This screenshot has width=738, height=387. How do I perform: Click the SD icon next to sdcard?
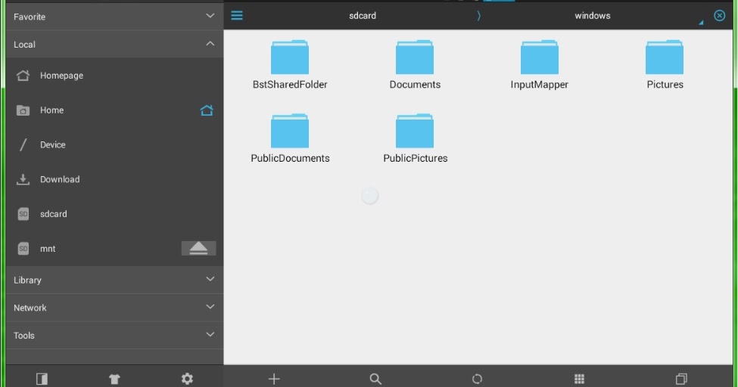click(x=23, y=214)
